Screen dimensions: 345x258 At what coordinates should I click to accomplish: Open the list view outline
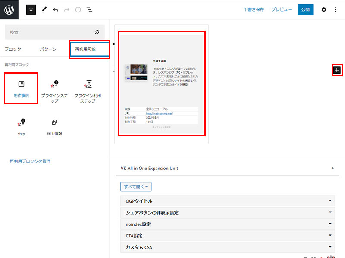(x=89, y=9)
